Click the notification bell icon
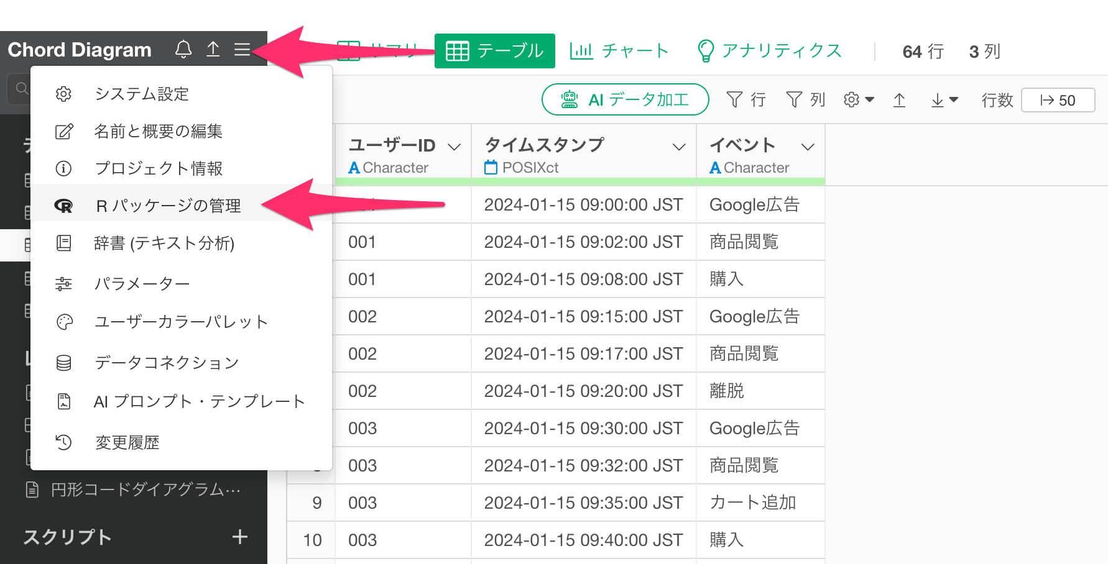This screenshot has height=564, width=1108. tap(183, 49)
